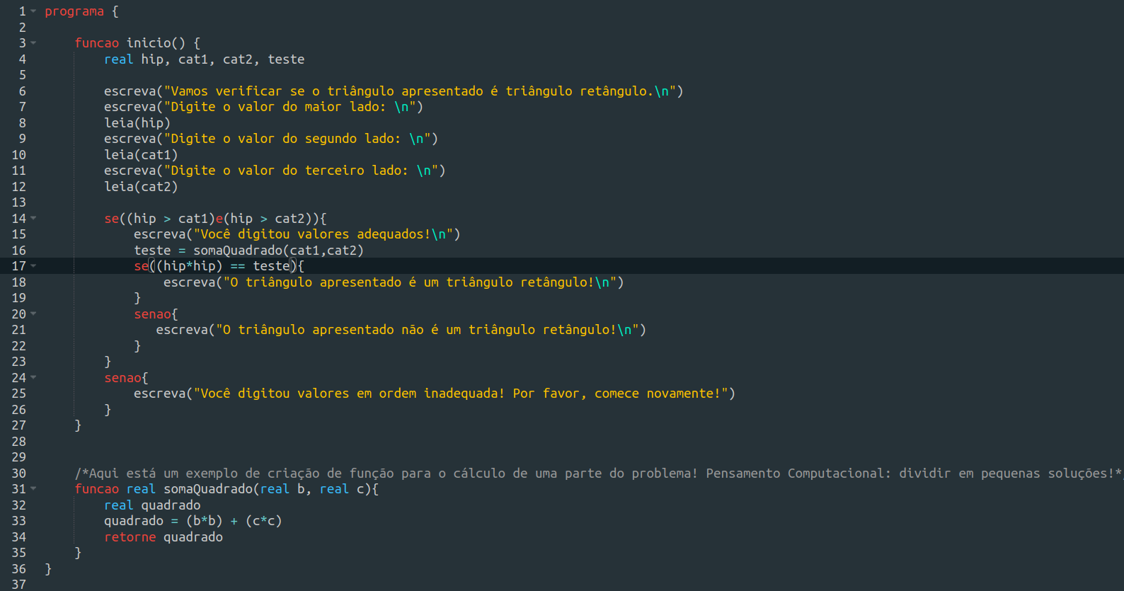Click the 'leia(cat2)' statement
The image size is (1124, 591).
pyautogui.click(x=140, y=187)
